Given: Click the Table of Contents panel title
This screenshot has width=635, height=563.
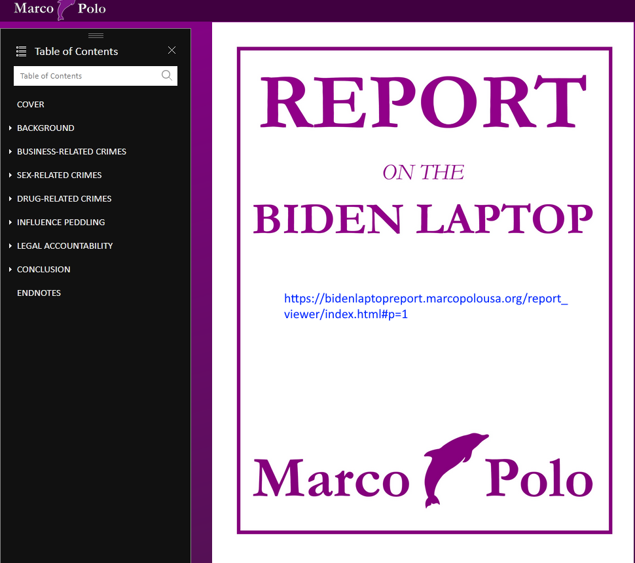Looking at the screenshot, I should 76,52.
